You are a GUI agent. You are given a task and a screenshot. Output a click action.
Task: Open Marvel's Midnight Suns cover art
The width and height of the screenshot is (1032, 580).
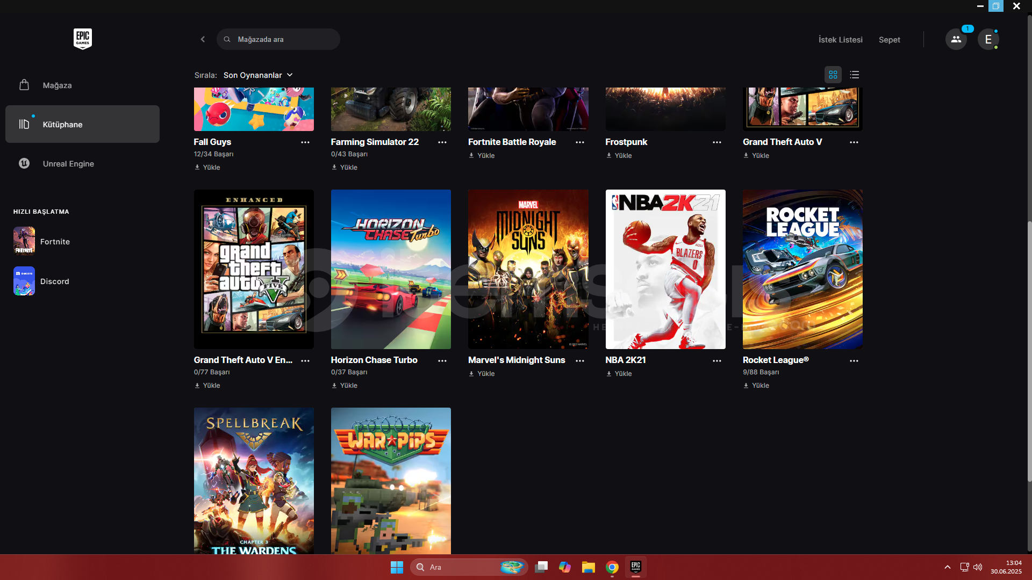[528, 269]
